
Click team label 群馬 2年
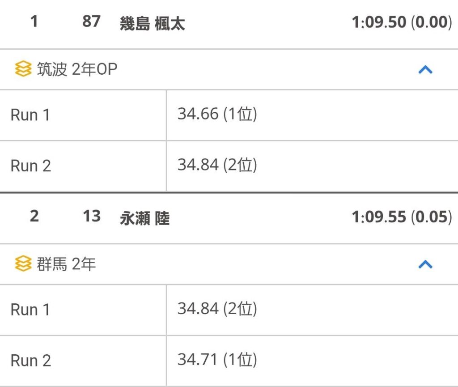tap(66, 264)
